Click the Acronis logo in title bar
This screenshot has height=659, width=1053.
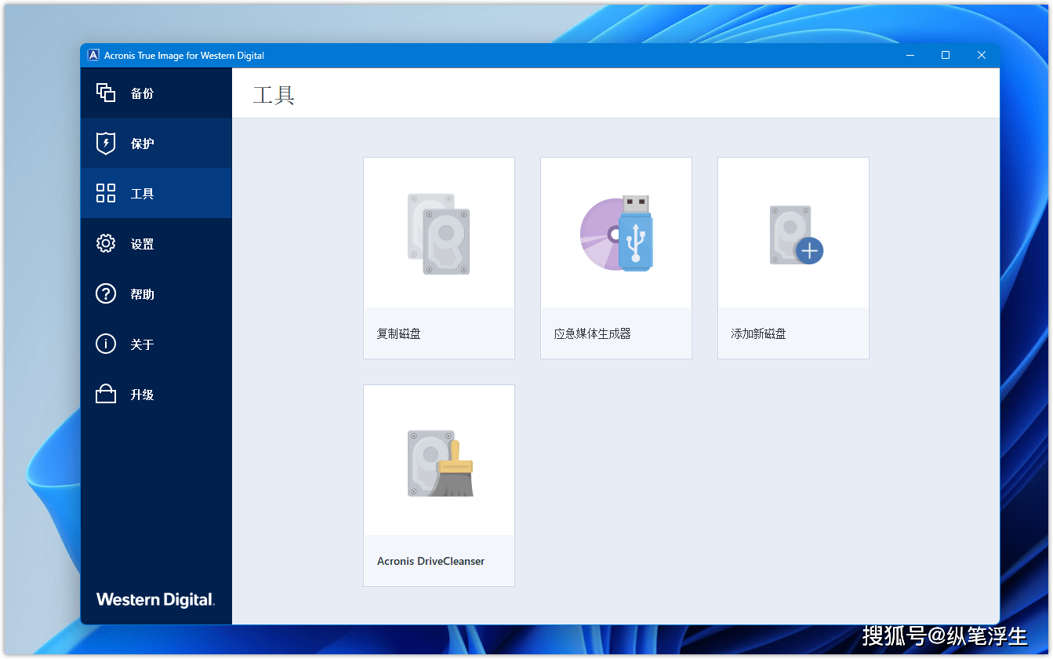click(93, 55)
